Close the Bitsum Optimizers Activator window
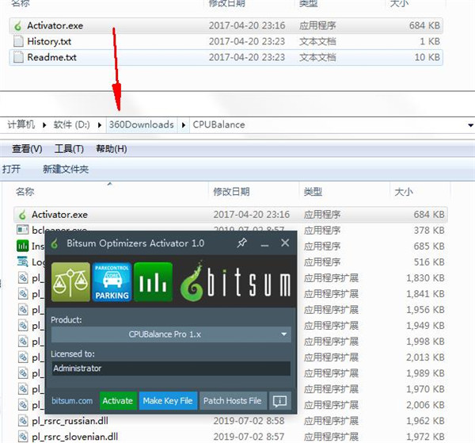 [285, 243]
